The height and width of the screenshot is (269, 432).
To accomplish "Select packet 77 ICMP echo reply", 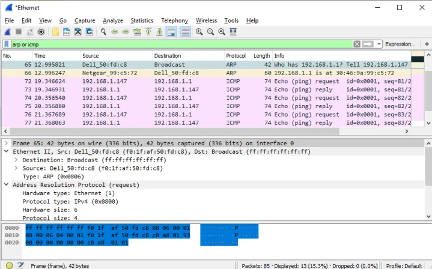I will tap(206, 123).
